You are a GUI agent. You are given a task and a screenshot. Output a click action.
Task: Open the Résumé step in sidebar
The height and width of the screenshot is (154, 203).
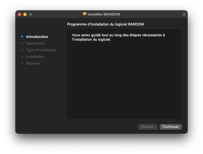33,63
